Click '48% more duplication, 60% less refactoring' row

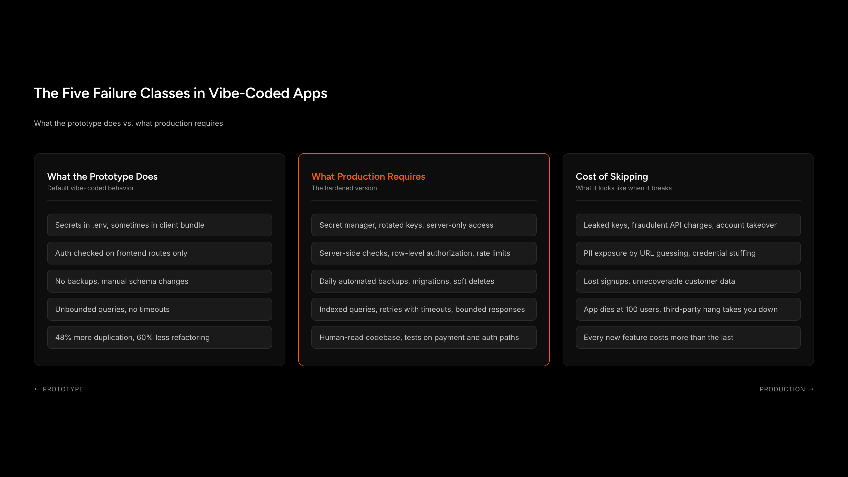160,337
